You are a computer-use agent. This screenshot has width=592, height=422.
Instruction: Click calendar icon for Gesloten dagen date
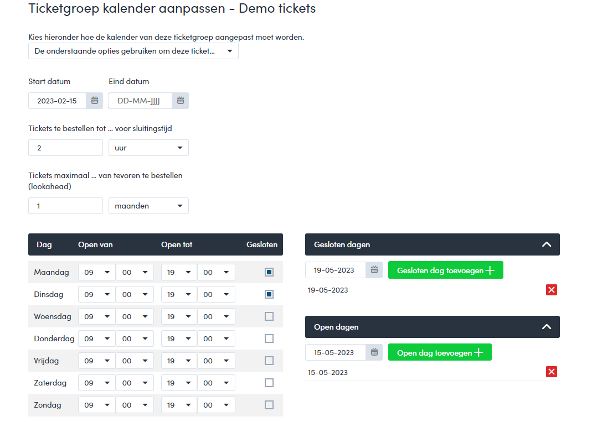coord(374,270)
